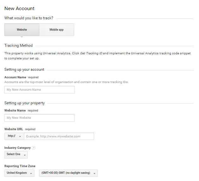Click the 'Setting up your property' heading
Image resolution: width=199 pixels, height=181 pixels.
tap(25, 103)
